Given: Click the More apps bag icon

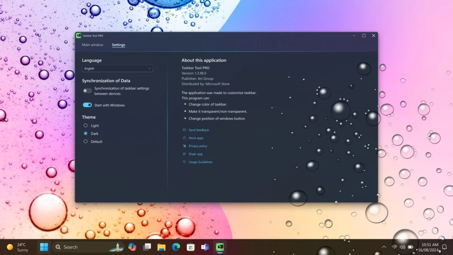Looking at the screenshot, I should tap(184, 138).
